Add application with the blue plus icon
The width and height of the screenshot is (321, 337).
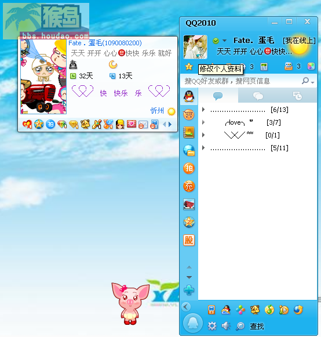pos(189,291)
